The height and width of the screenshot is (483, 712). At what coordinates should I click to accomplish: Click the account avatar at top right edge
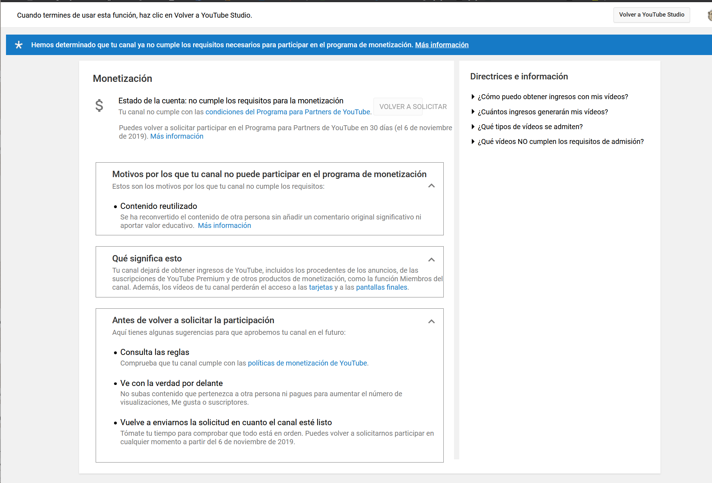pyautogui.click(x=710, y=15)
